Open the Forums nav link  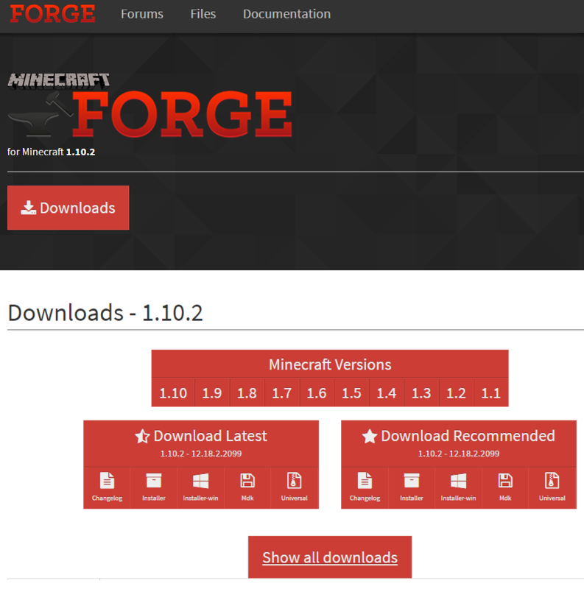[x=142, y=14]
